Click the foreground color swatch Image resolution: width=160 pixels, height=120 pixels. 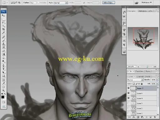point(3,97)
